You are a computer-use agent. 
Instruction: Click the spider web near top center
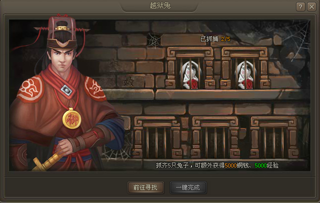point(154,40)
